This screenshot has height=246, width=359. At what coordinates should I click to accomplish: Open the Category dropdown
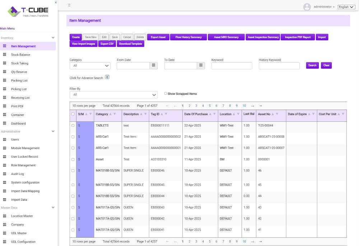(90, 66)
